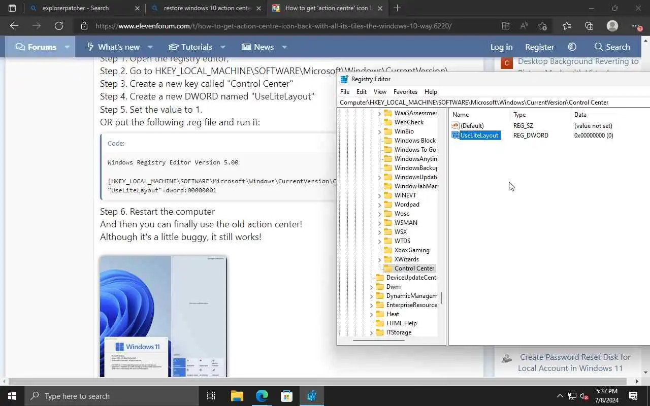
Task: Click the page horizontal scrollbar
Action: tap(322, 381)
